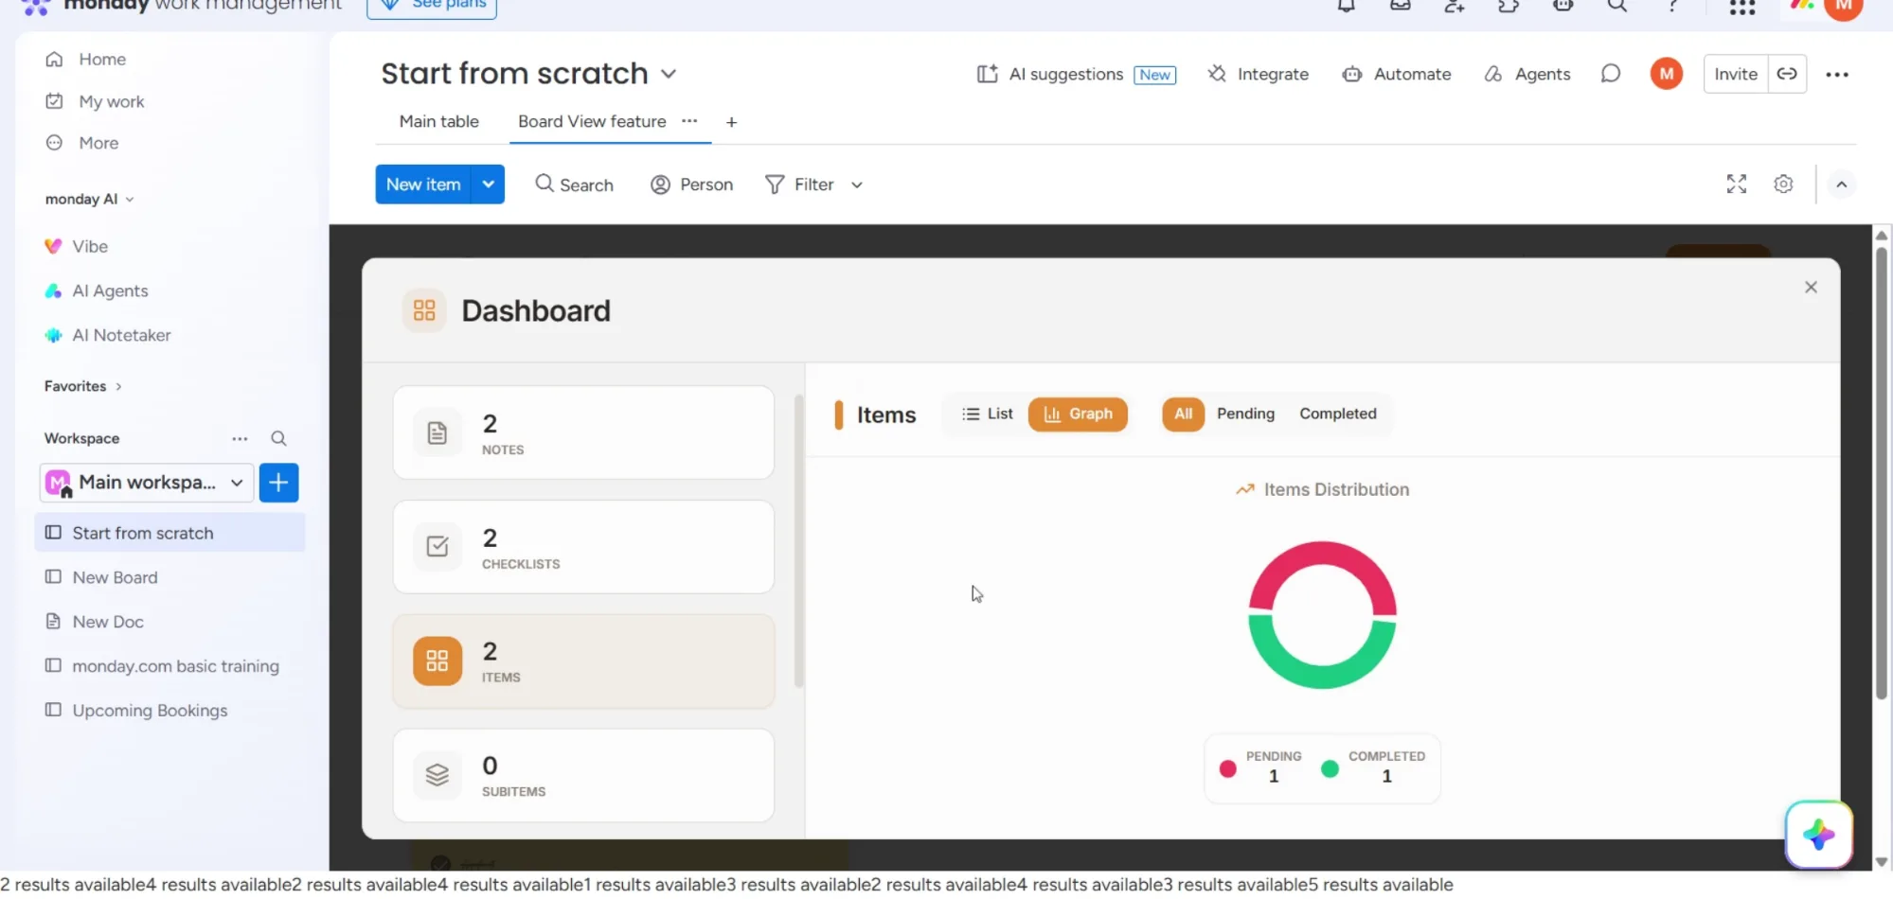The height and width of the screenshot is (899, 1893).
Task: Open the New Doc entry
Action: [x=108, y=622]
